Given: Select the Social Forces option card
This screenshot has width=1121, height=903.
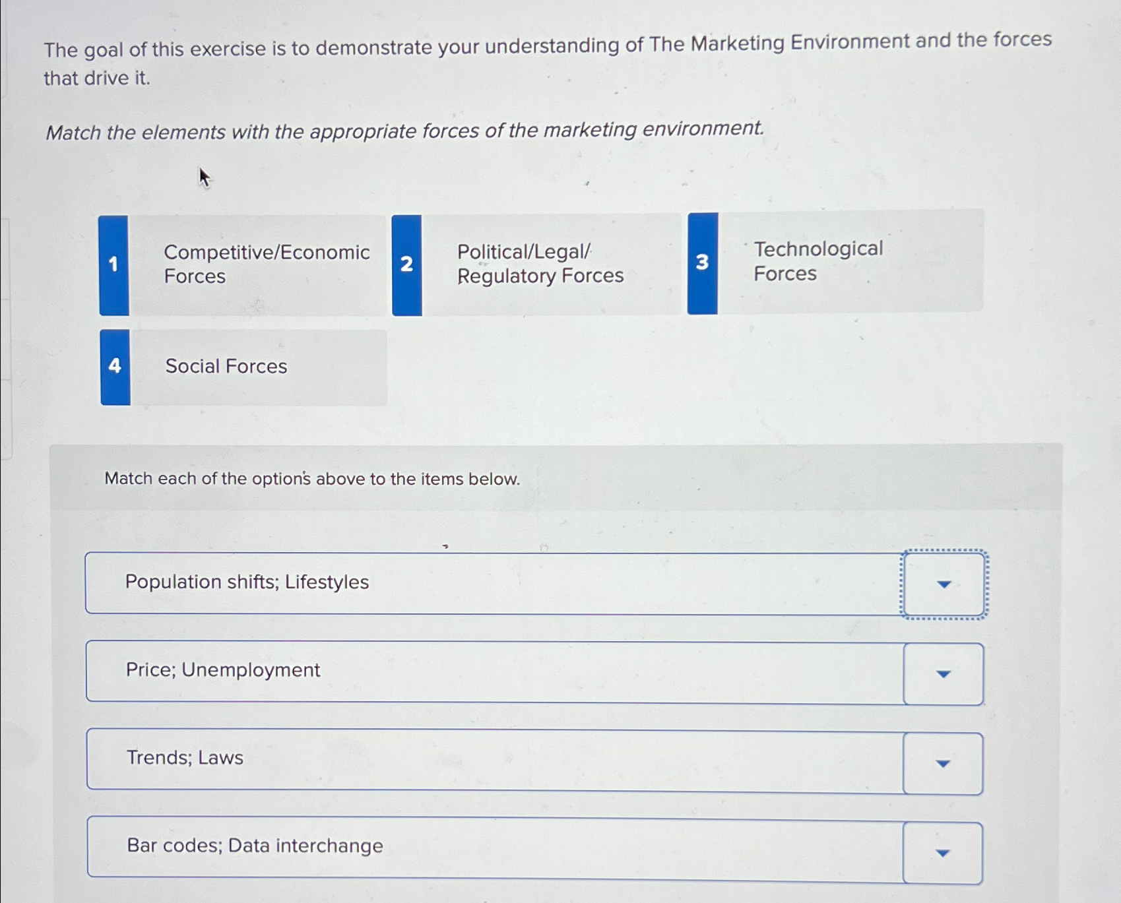Looking at the screenshot, I should click(x=243, y=367).
